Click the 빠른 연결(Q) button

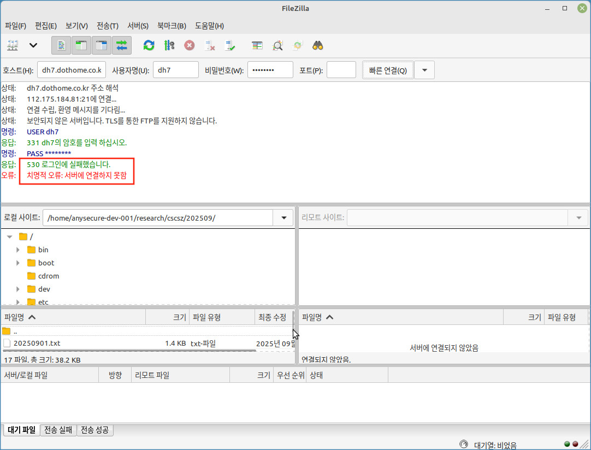point(388,70)
